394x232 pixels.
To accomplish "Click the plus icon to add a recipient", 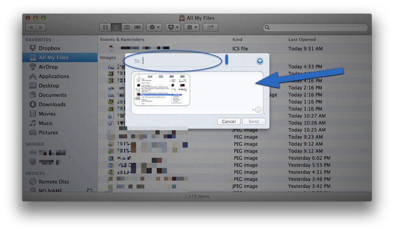I will click(x=259, y=61).
